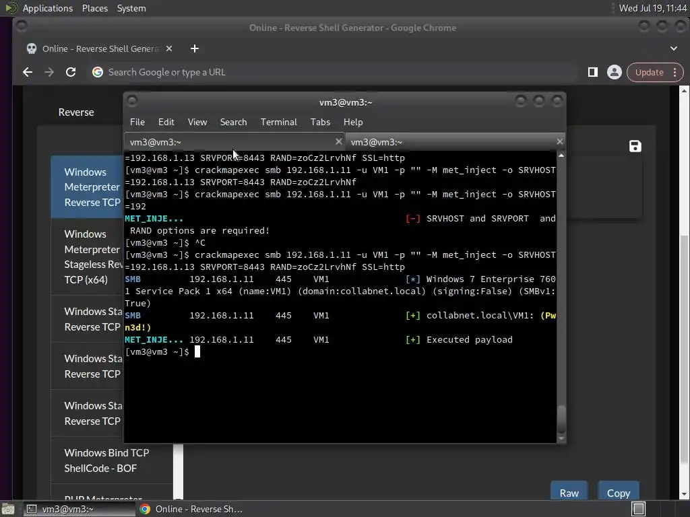Switch to Chrome window in taskbar

point(191,509)
